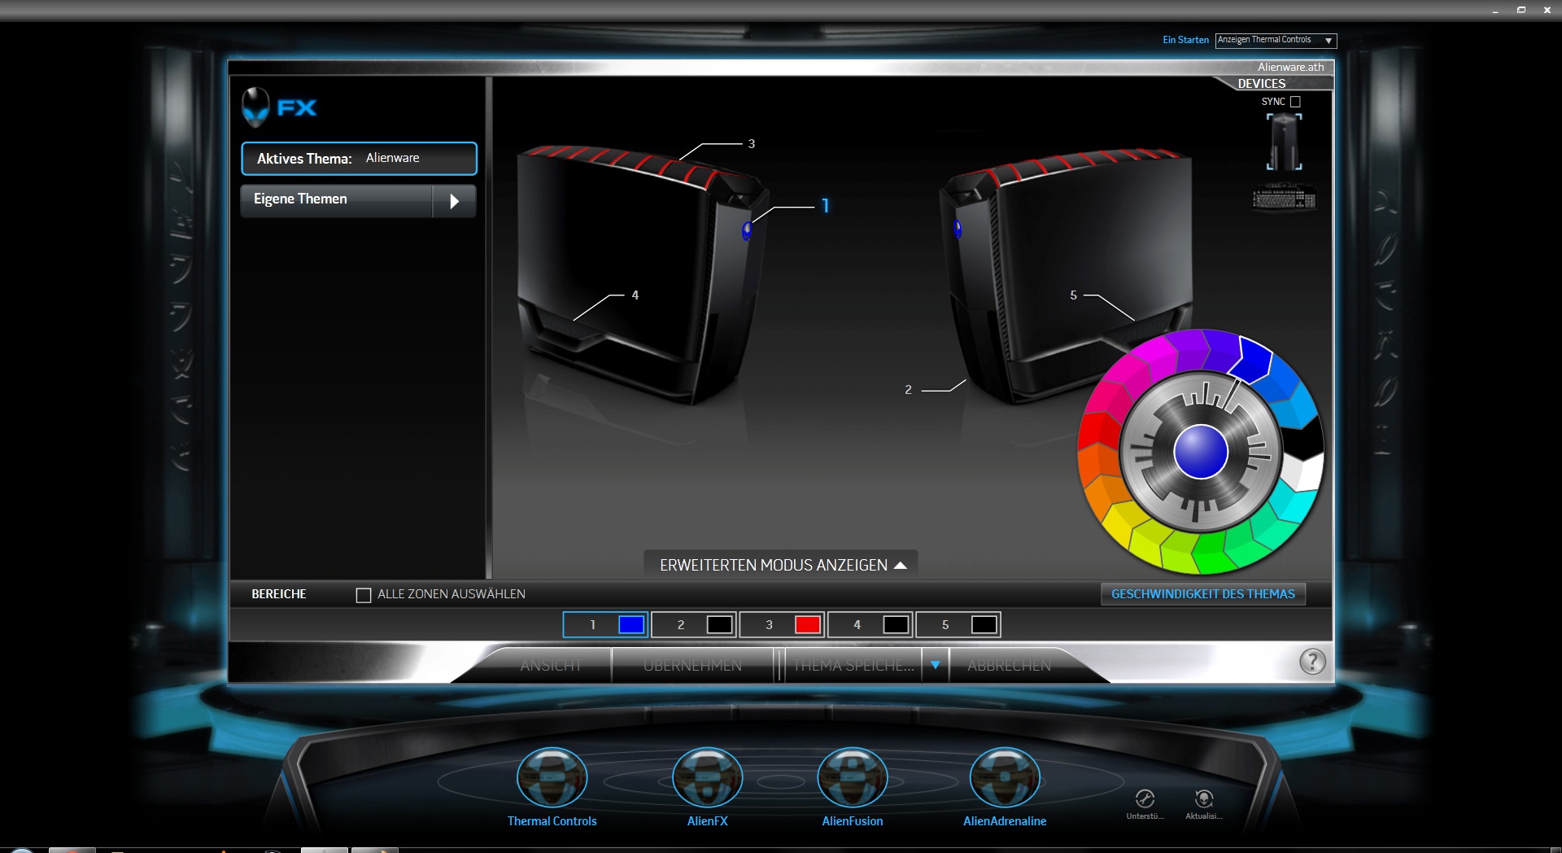This screenshot has width=1562, height=853.
Task: Click Geschwindigkeit des Themas button
Action: [x=1202, y=594]
